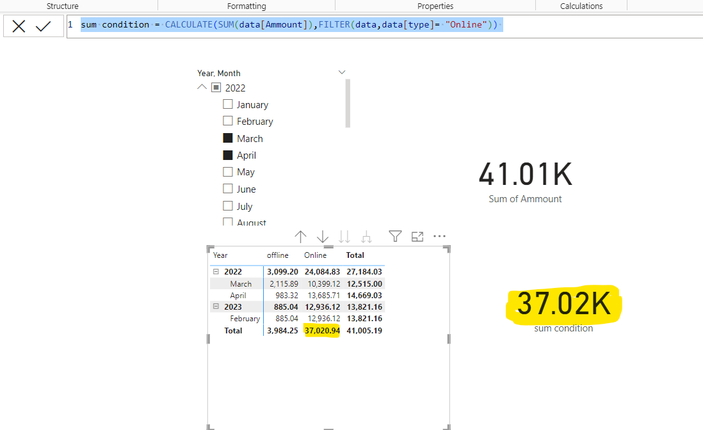Click the 983.32 April offline value
703x430 pixels.
(287, 295)
